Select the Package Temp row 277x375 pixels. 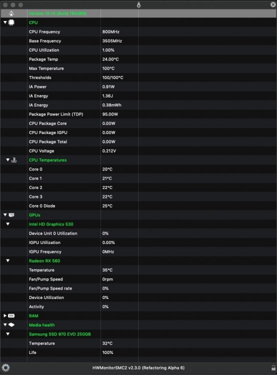(138, 59)
